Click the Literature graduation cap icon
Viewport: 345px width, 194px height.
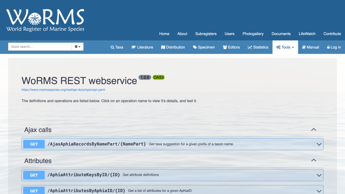point(134,47)
